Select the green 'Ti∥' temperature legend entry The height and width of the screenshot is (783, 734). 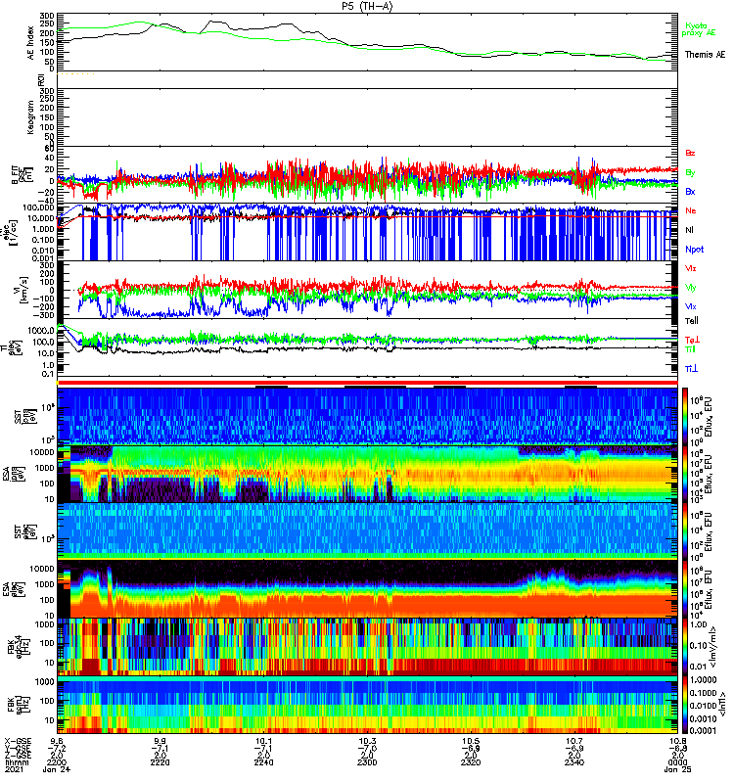690,349
